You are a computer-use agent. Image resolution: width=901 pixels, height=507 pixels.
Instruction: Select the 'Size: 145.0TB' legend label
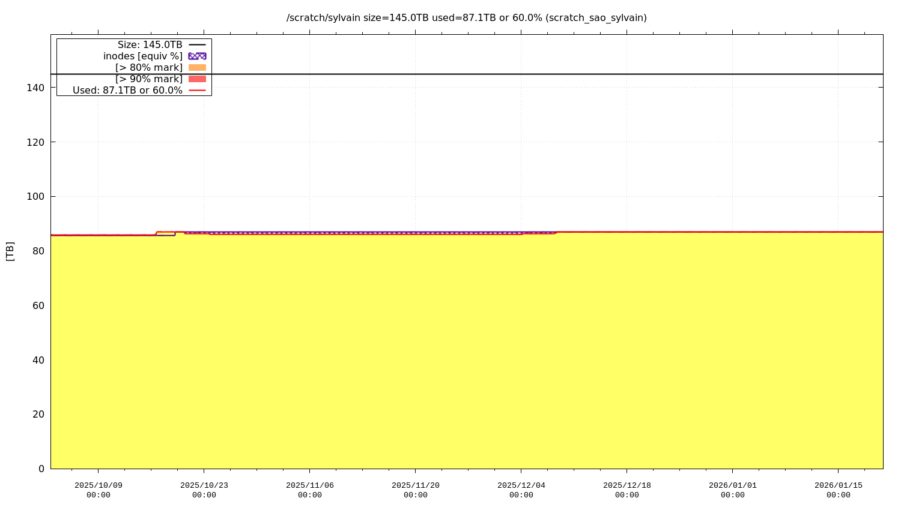150,45
